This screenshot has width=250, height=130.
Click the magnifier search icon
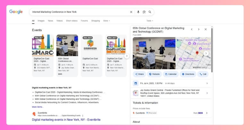(150, 12)
